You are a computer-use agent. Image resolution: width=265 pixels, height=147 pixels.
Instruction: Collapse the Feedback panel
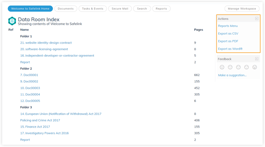(x=257, y=59)
